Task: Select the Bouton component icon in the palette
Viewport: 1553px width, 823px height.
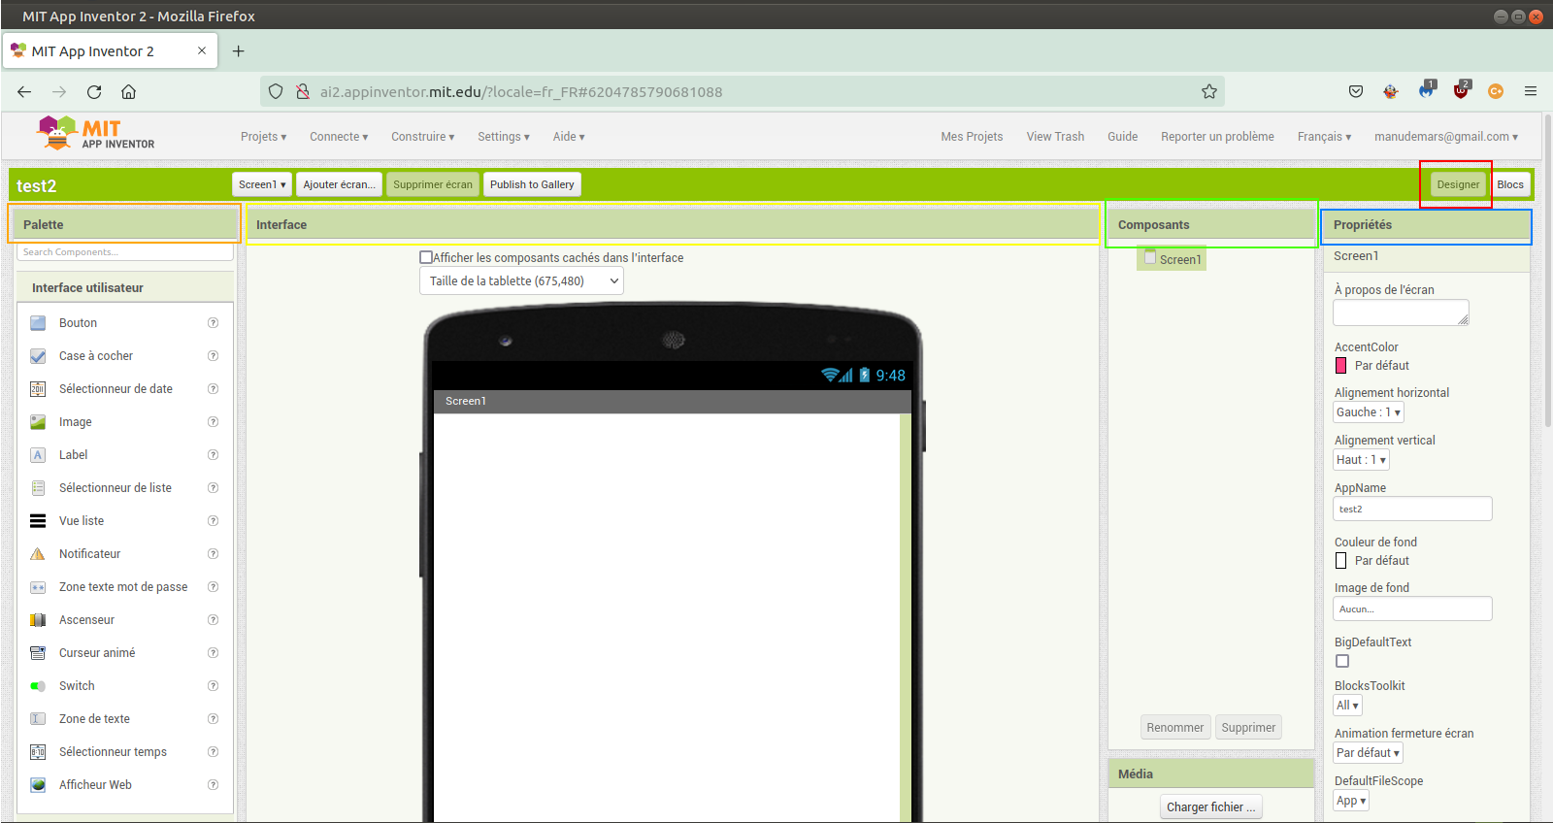Action: pyautogui.click(x=38, y=323)
